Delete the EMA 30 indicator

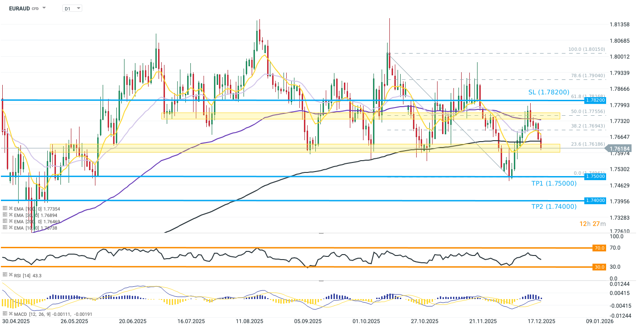coord(11,215)
